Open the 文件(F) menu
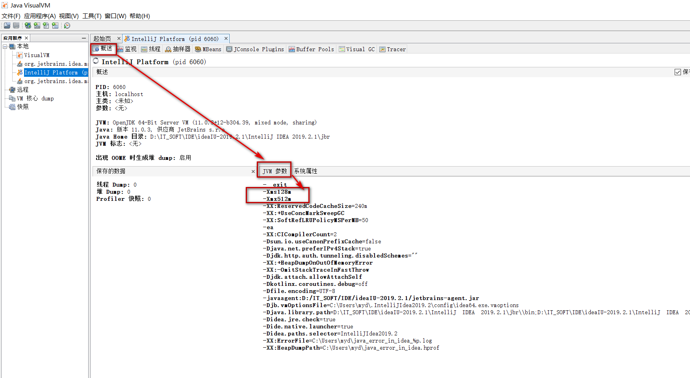 tap(11, 16)
